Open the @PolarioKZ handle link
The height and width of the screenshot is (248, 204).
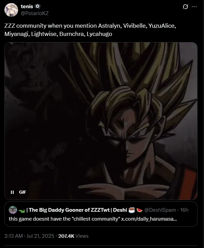click(34, 13)
